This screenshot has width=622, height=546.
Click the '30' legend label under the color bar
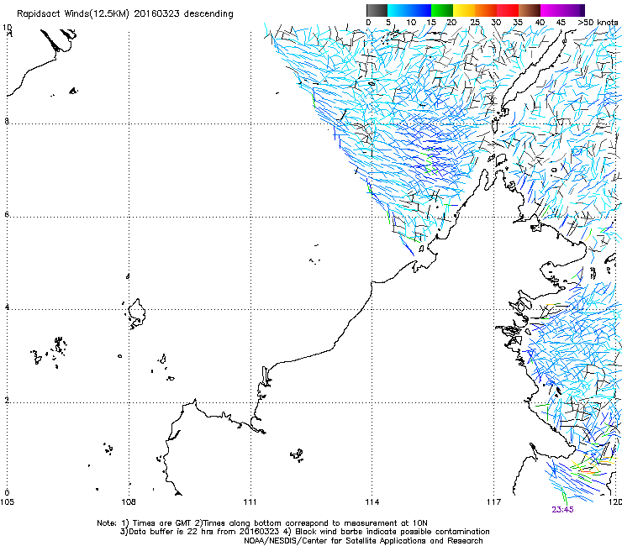[x=496, y=23]
